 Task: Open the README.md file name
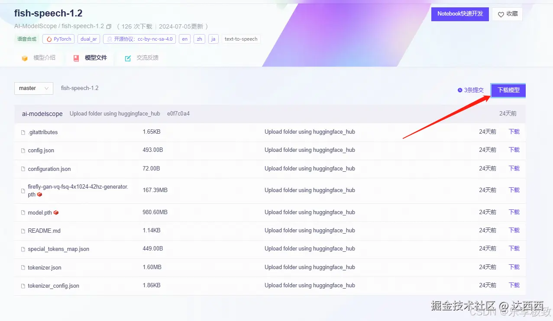click(44, 231)
